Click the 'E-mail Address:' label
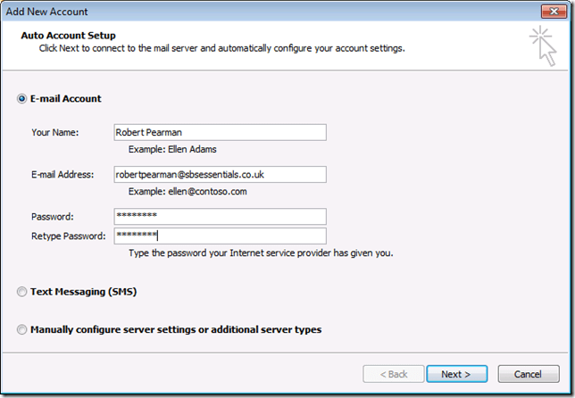Image resolution: width=575 pixels, height=398 pixels. tap(62, 174)
